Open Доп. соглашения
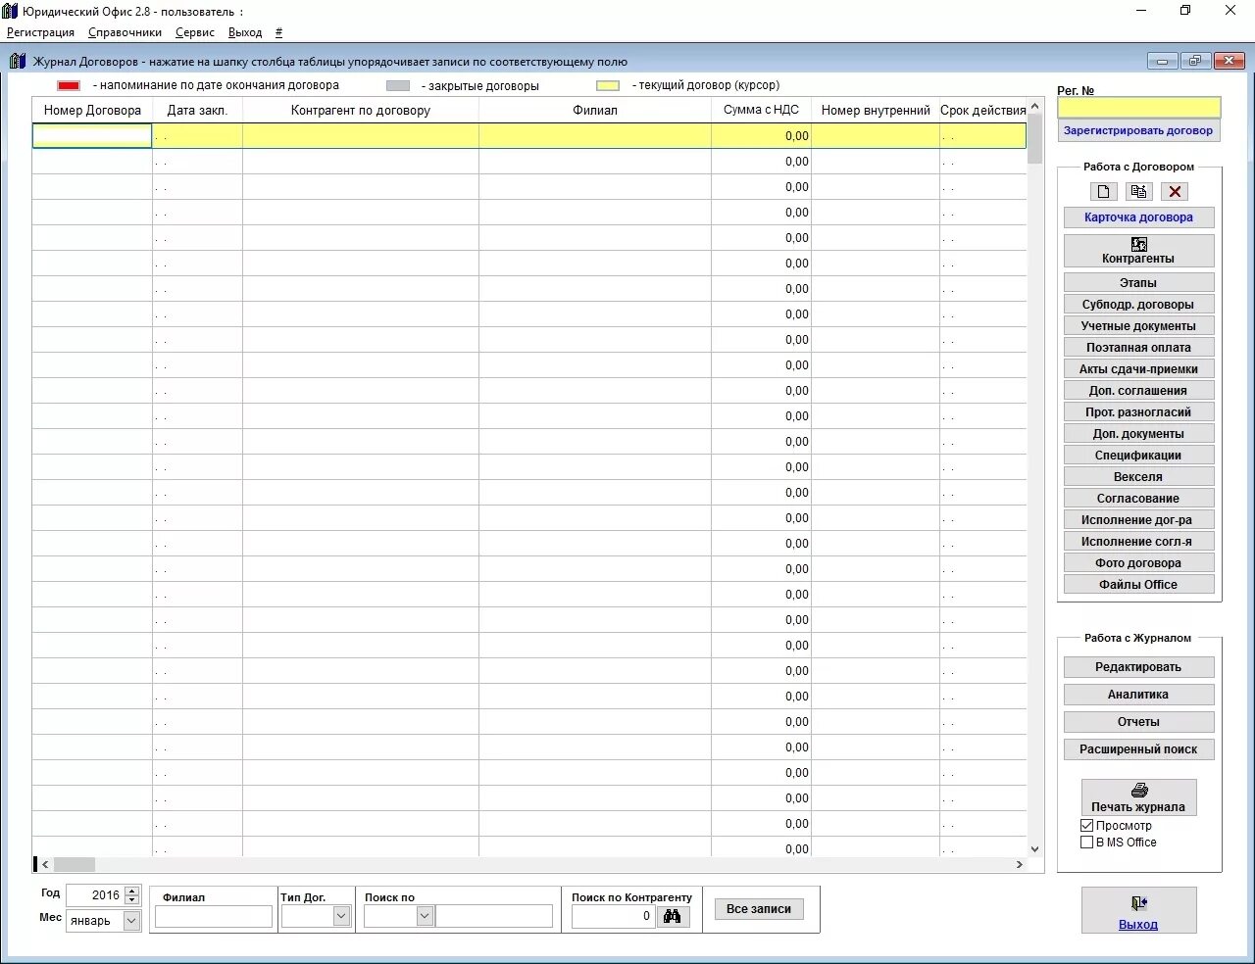The width and height of the screenshot is (1255, 964). (1138, 390)
